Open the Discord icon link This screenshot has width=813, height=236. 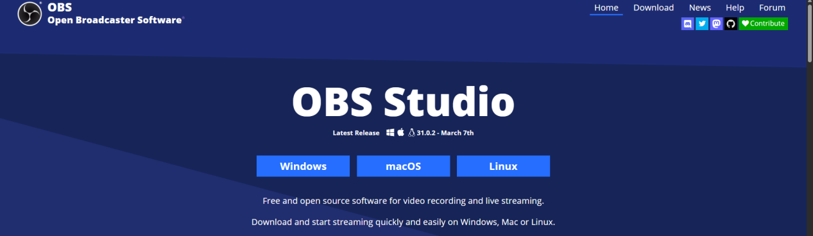click(x=687, y=24)
